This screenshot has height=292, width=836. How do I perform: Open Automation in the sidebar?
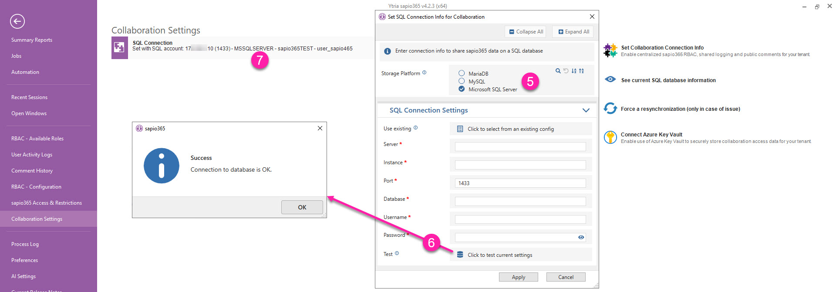[x=25, y=72]
